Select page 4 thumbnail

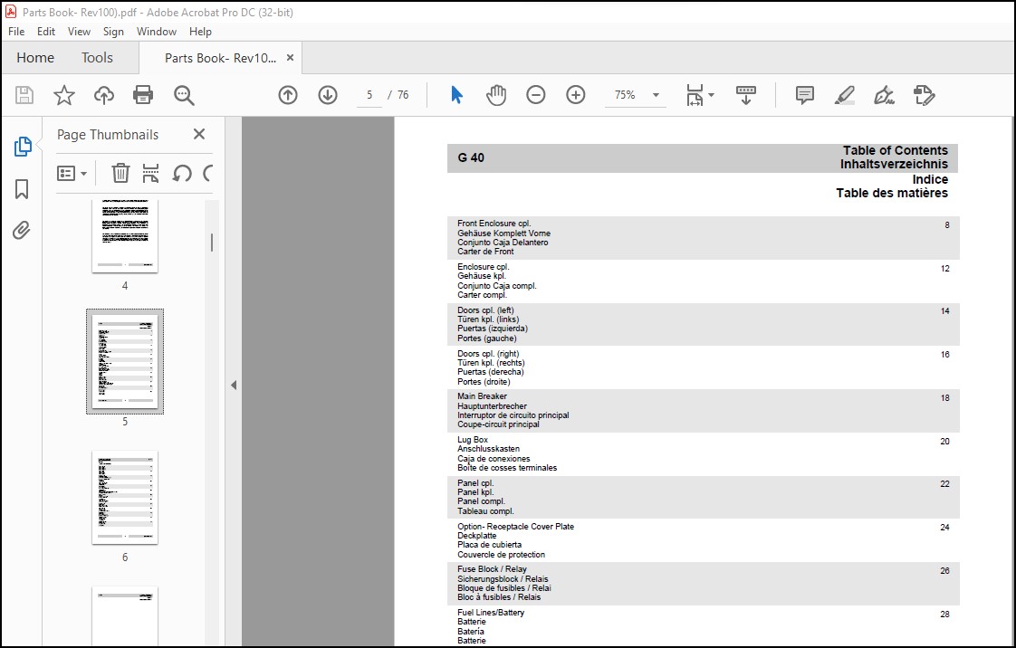125,236
